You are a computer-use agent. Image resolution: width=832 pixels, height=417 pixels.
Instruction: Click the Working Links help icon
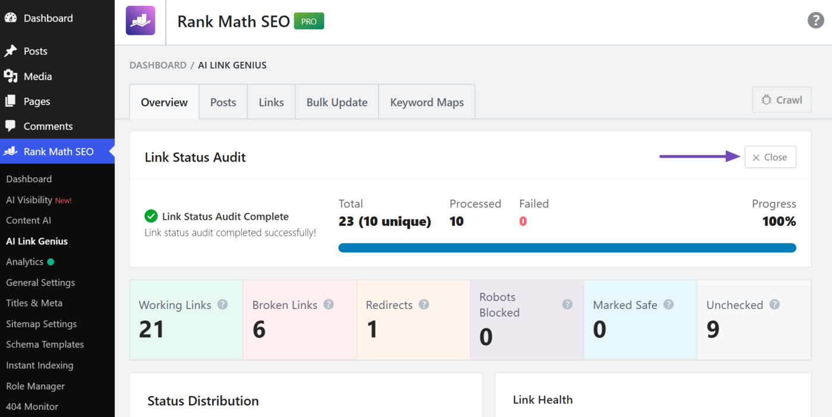point(222,304)
